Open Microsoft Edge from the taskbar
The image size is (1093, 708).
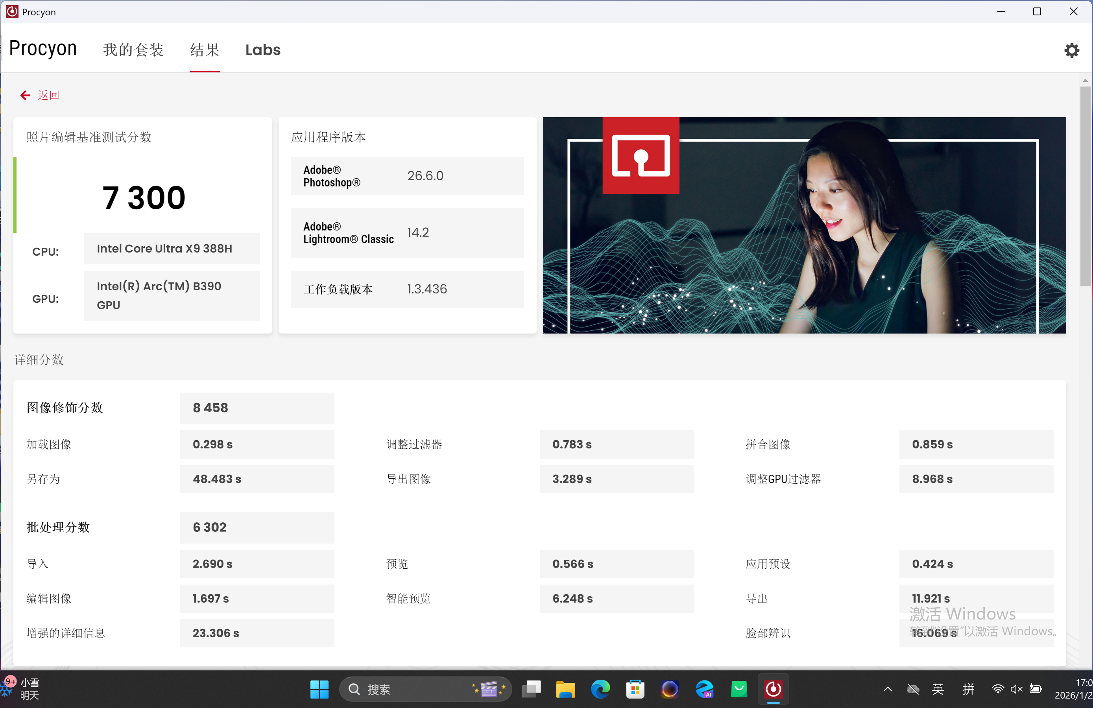[600, 689]
